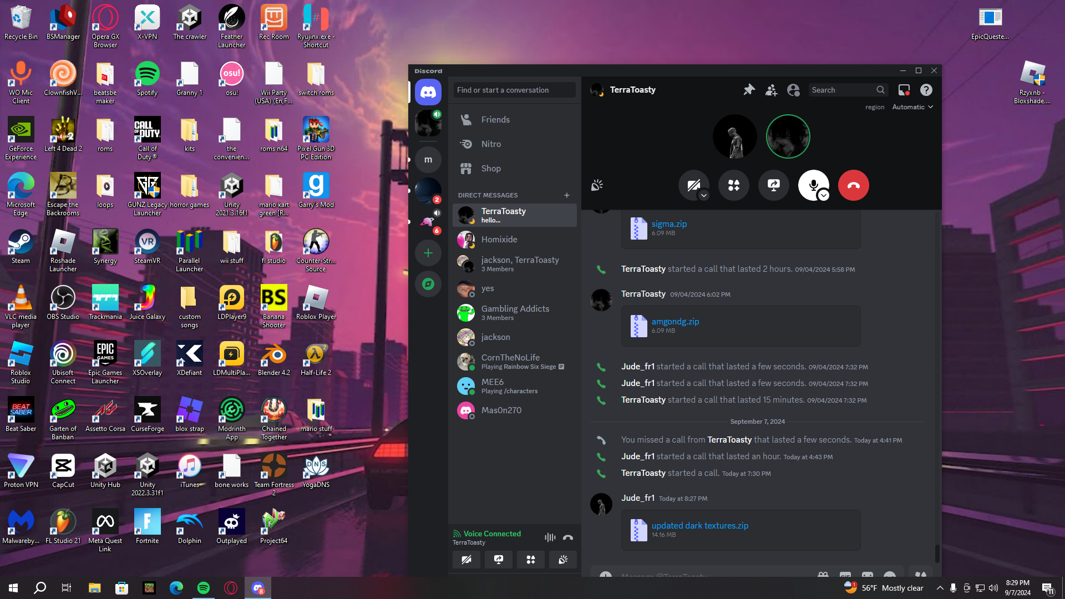Viewport: 1065px width, 599px height.
Task: Go to Nitro page
Action: [491, 144]
